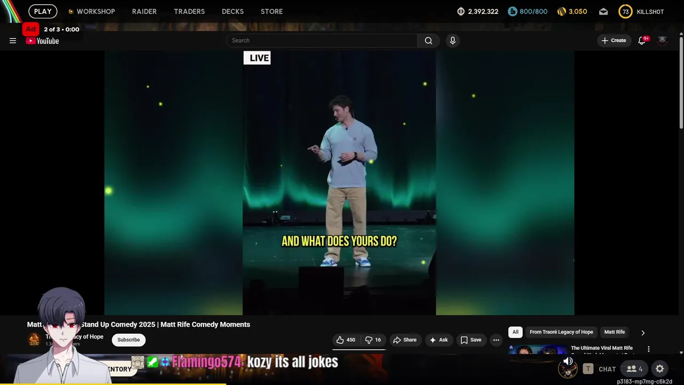The image size is (684, 385).
Task: Click the search magnifier button
Action: coord(428,41)
